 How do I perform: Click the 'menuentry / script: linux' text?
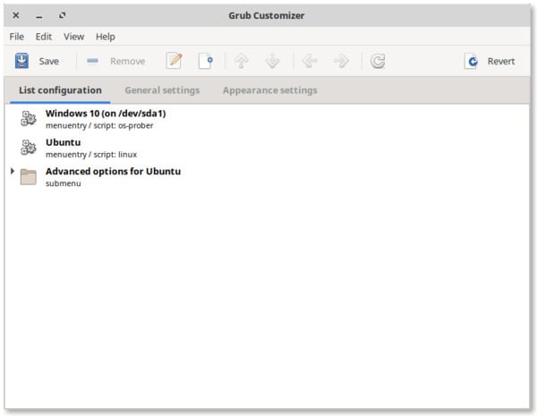tap(91, 155)
